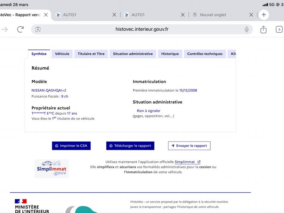Click the Simplimmat.gouv logo image
This screenshot has width=284, height=213.
pos(52,169)
